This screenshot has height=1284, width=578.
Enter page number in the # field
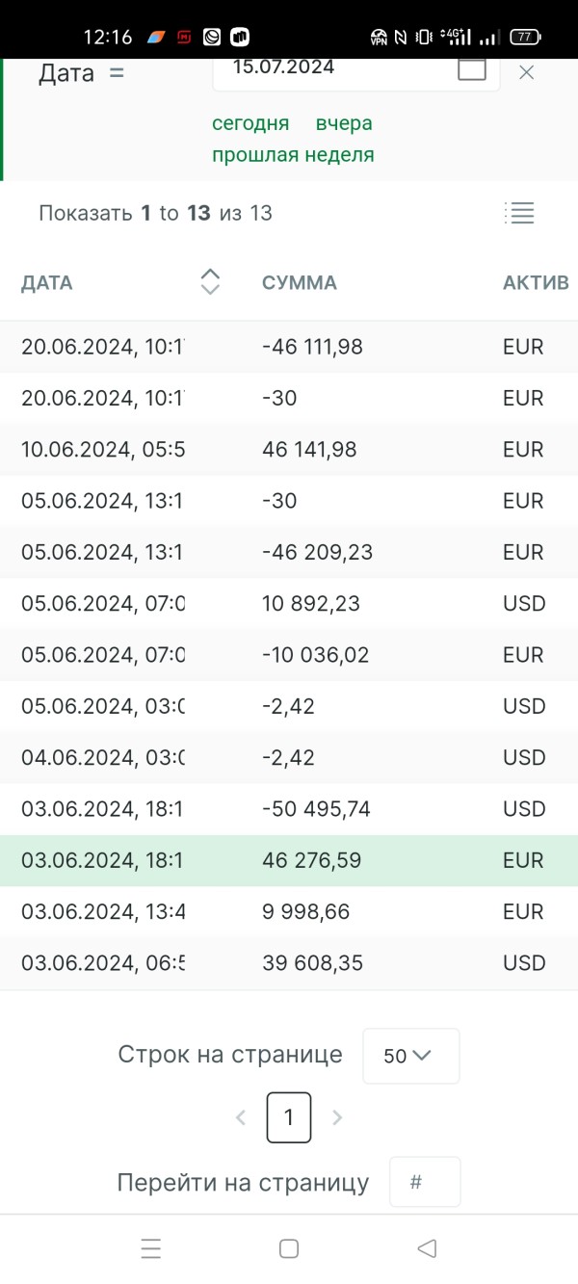click(425, 1182)
